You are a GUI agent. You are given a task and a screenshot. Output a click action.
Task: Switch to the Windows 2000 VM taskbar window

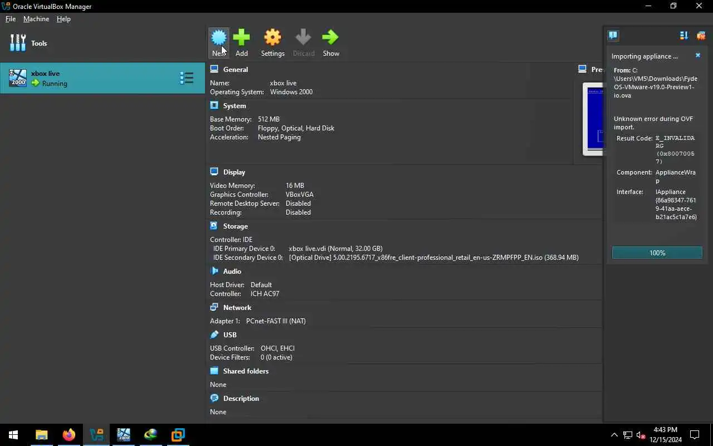tap(124, 435)
